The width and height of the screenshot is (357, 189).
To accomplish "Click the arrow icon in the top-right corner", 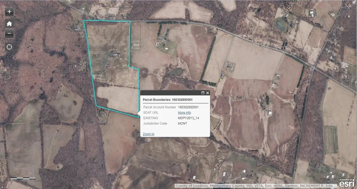I will point(354,2).
